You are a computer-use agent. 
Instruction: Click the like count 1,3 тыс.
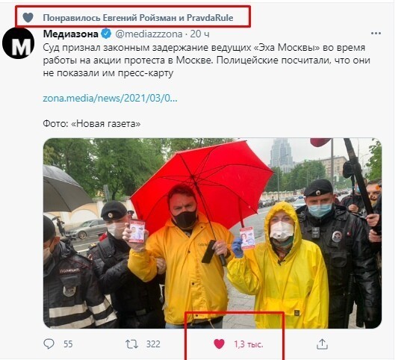click(249, 344)
